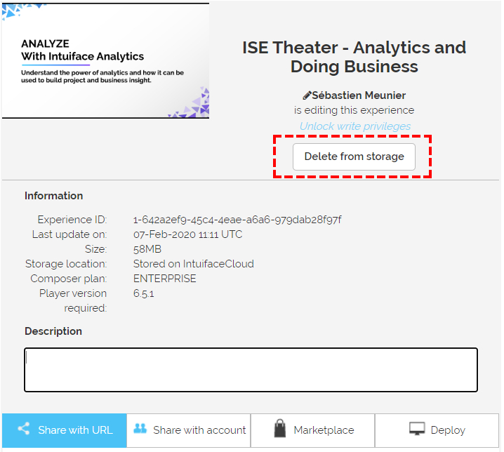Click the name Sébastien Meunier
The width and height of the screenshot is (504, 452).
click(359, 95)
